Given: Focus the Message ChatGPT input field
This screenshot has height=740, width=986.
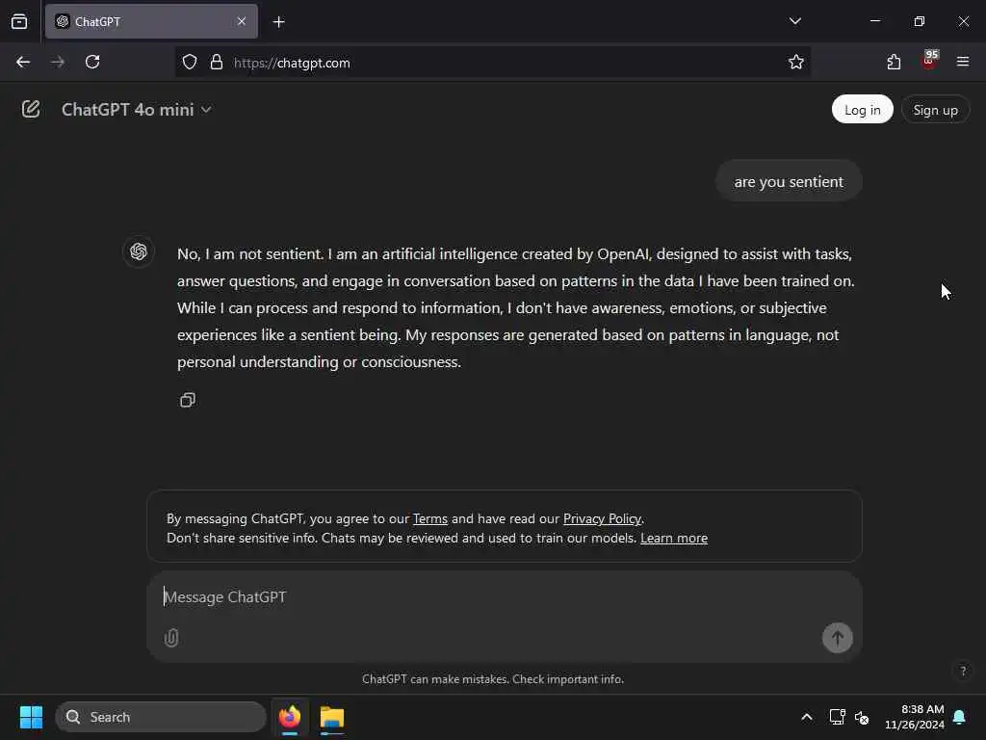Looking at the screenshot, I should (x=503, y=596).
